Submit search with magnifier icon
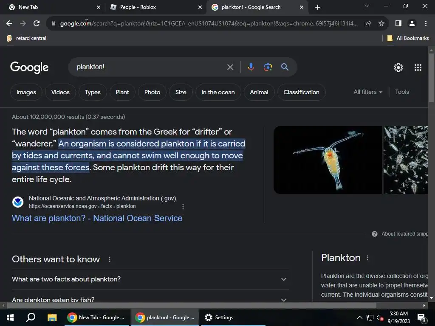 click(x=285, y=67)
